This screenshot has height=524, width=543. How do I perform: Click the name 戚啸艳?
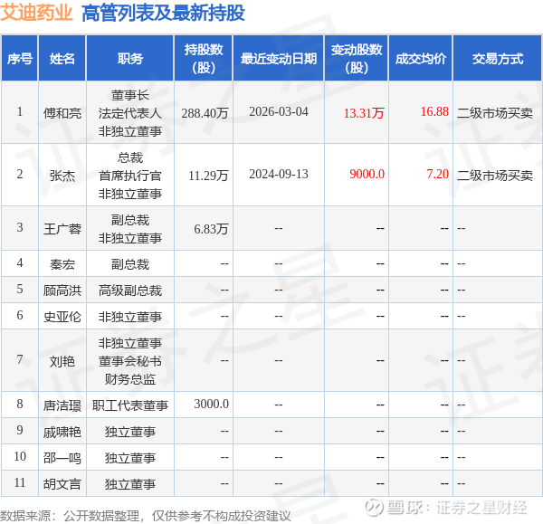click(x=62, y=432)
